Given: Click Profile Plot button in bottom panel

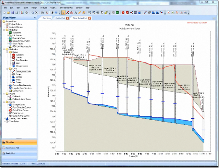Looking at the screenshot, I should tap(10, 153).
